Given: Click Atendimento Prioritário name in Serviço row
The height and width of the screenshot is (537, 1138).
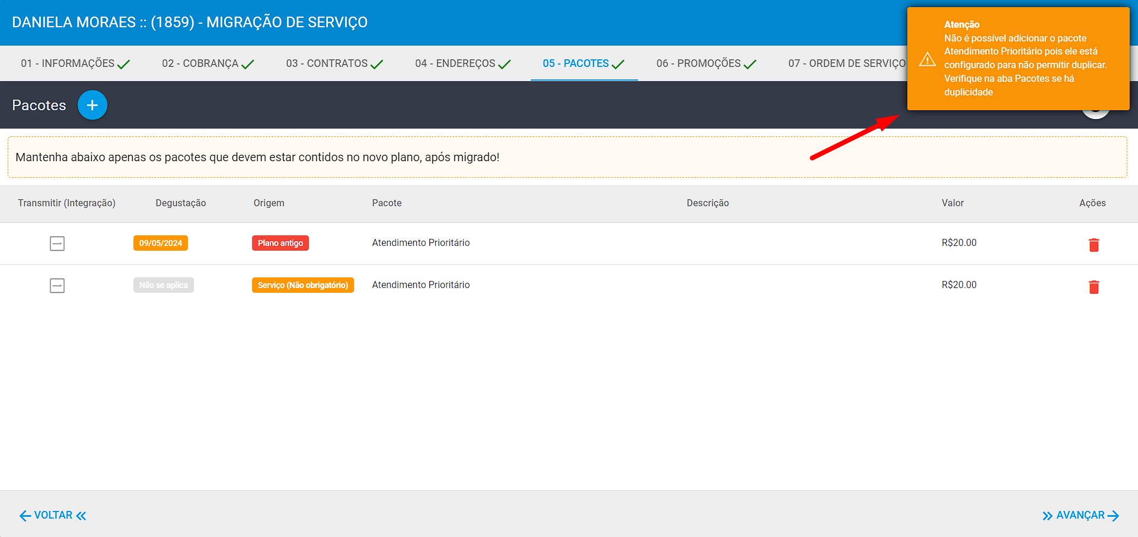Looking at the screenshot, I should [421, 285].
